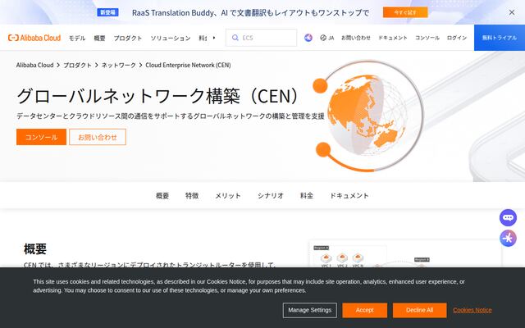Open the chat support floating button
This screenshot has height=328, width=525.
pos(508,218)
